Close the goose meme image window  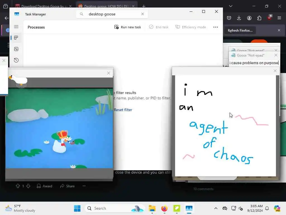[x=109, y=73]
